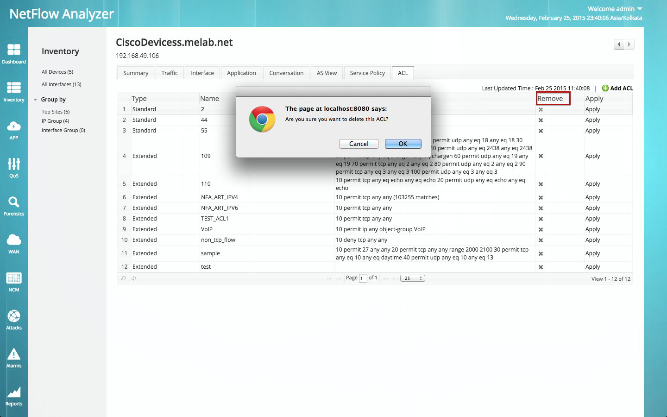Open the Welcome admin dropdown

click(x=615, y=9)
